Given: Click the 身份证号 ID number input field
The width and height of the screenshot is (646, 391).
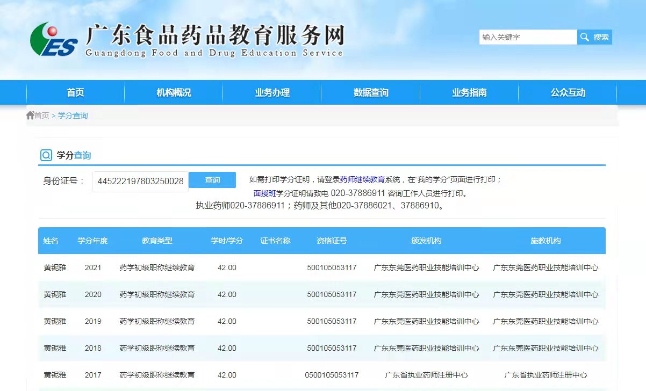Looking at the screenshot, I should click(x=140, y=182).
